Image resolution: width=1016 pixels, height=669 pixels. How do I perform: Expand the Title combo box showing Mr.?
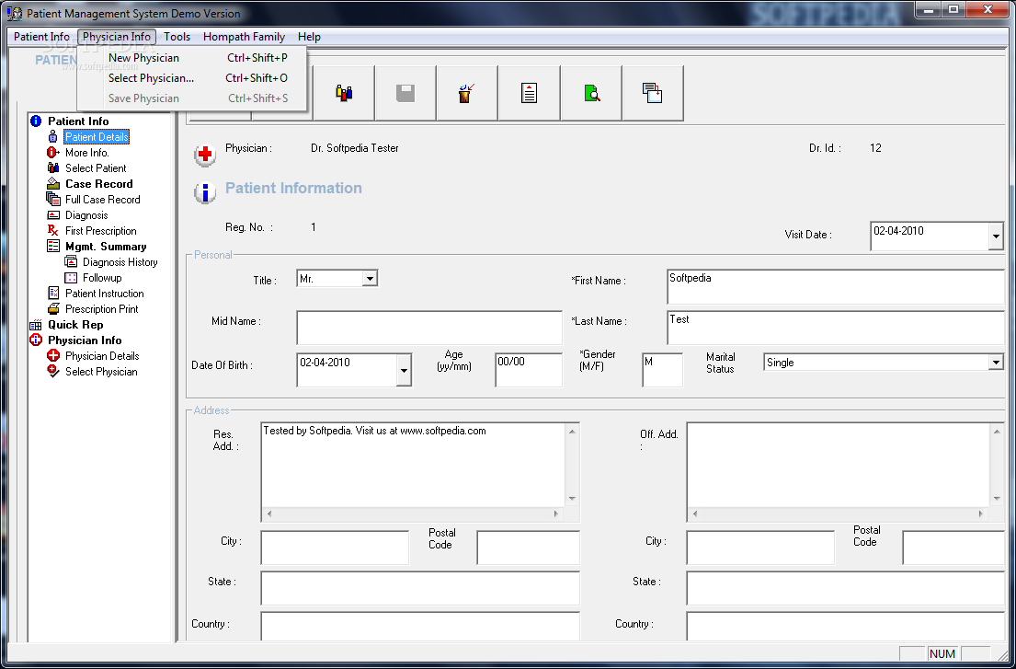pyautogui.click(x=370, y=279)
